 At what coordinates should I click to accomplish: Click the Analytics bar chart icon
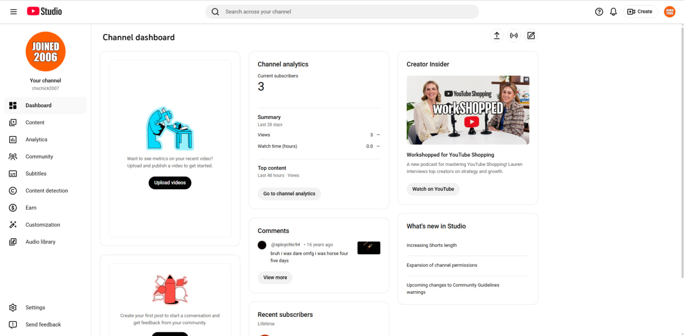[13, 140]
